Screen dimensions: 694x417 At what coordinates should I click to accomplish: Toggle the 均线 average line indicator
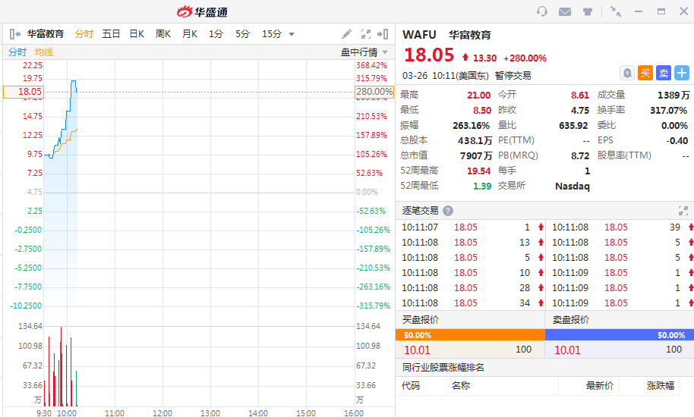click(x=44, y=52)
